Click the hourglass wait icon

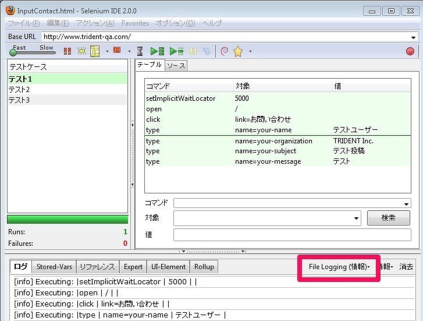tap(140, 51)
